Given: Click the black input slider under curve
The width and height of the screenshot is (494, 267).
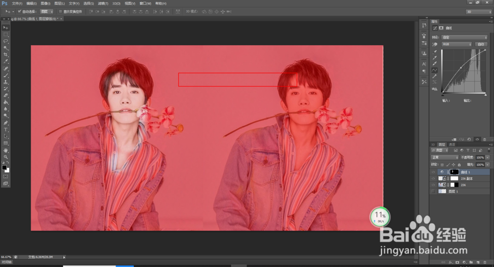Looking at the screenshot, I should [443, 94].
